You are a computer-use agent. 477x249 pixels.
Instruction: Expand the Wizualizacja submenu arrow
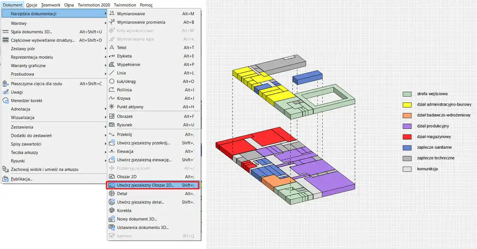coord(105,117)
